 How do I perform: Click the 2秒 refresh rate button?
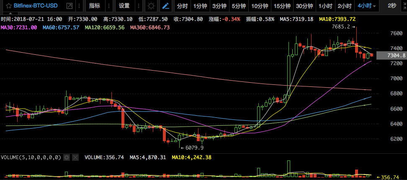(392, 6)
